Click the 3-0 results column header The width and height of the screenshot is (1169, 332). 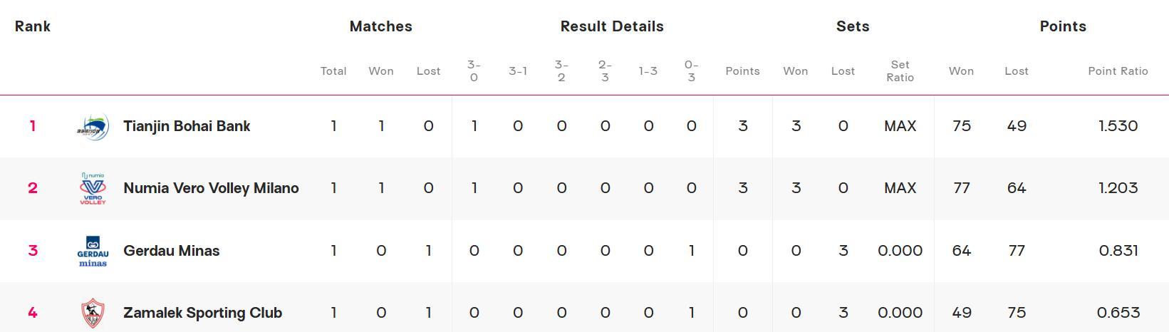[474, 71]
